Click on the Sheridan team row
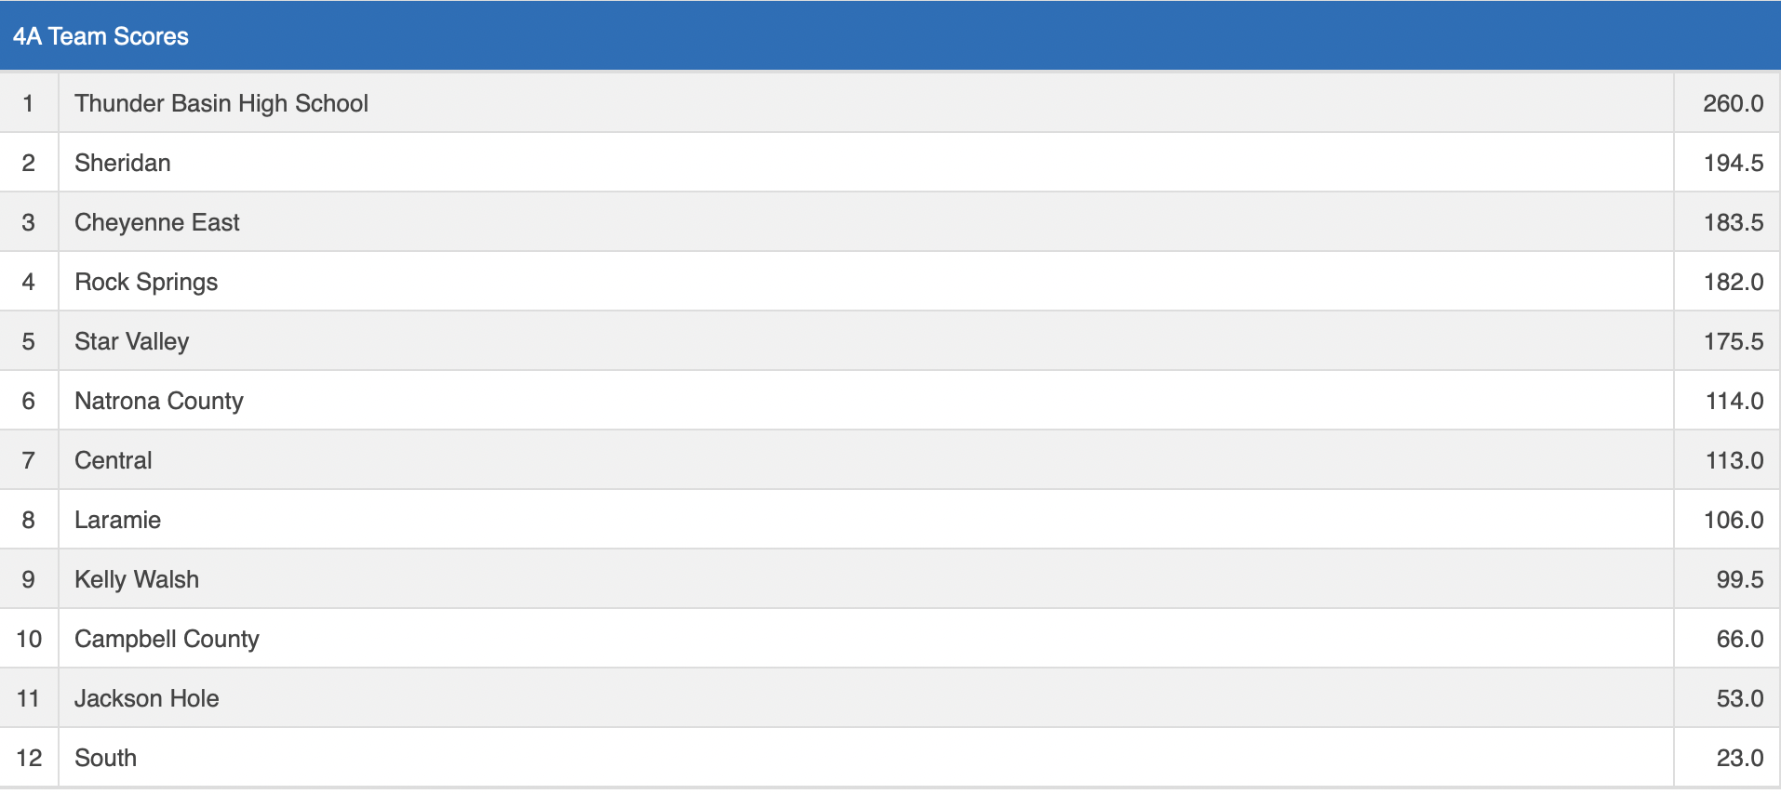This screenshot has height=794, width=1781. (x=123, y=163)
